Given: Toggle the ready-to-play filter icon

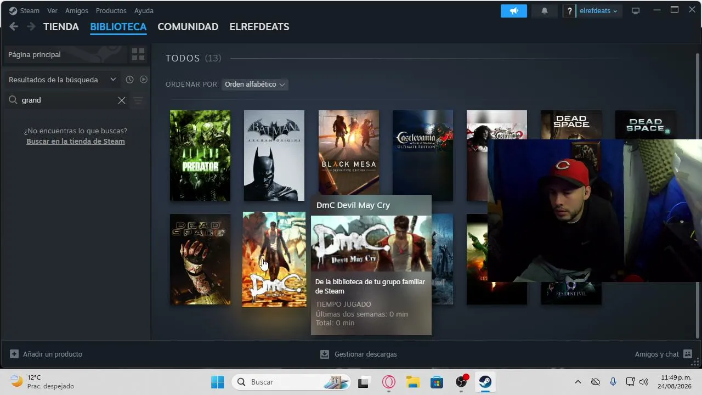Looking at the screenshot, I should pos(144,80).
